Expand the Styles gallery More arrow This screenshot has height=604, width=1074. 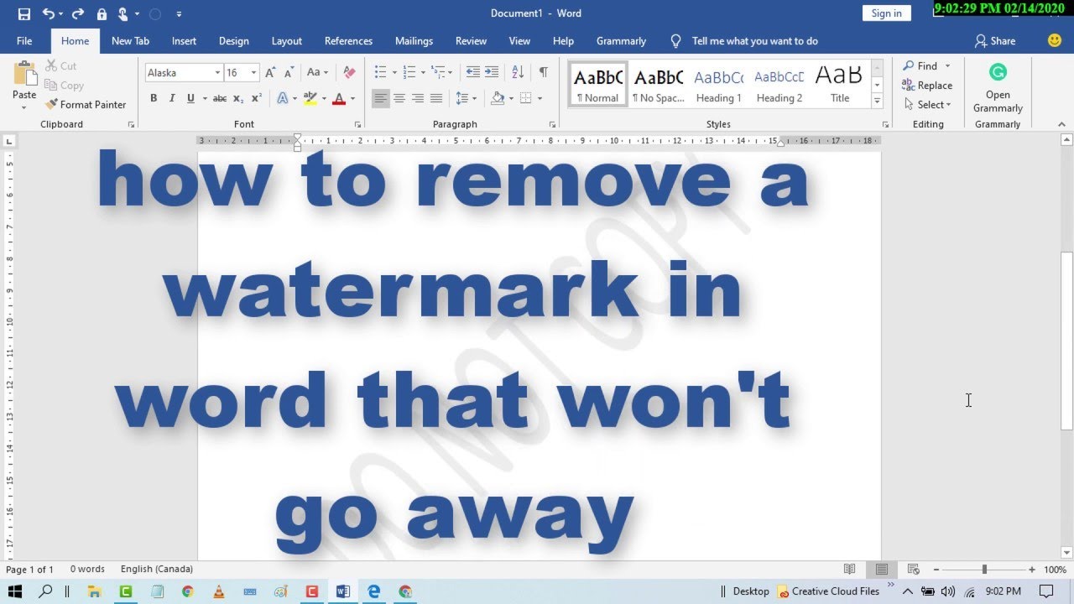click(877, 101)
